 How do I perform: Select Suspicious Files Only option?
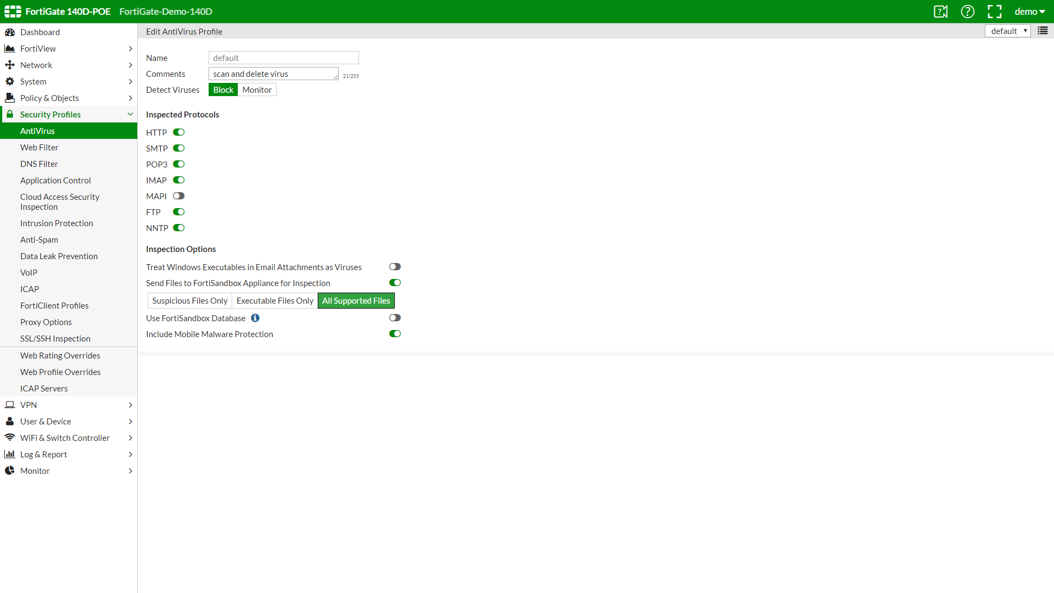click(189, 301)
